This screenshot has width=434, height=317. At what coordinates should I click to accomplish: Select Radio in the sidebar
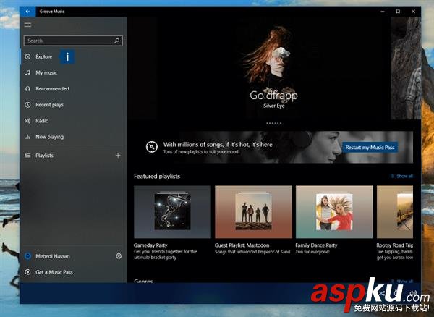[x=73, y=121]
